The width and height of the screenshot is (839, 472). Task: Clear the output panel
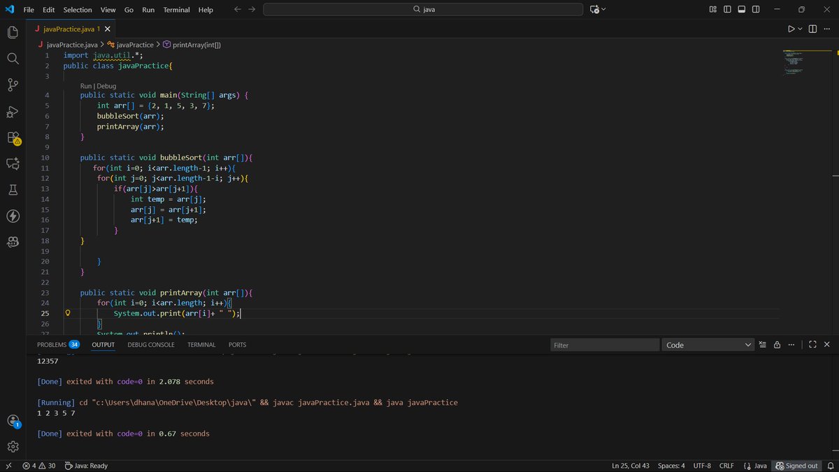tap(763, 345)
